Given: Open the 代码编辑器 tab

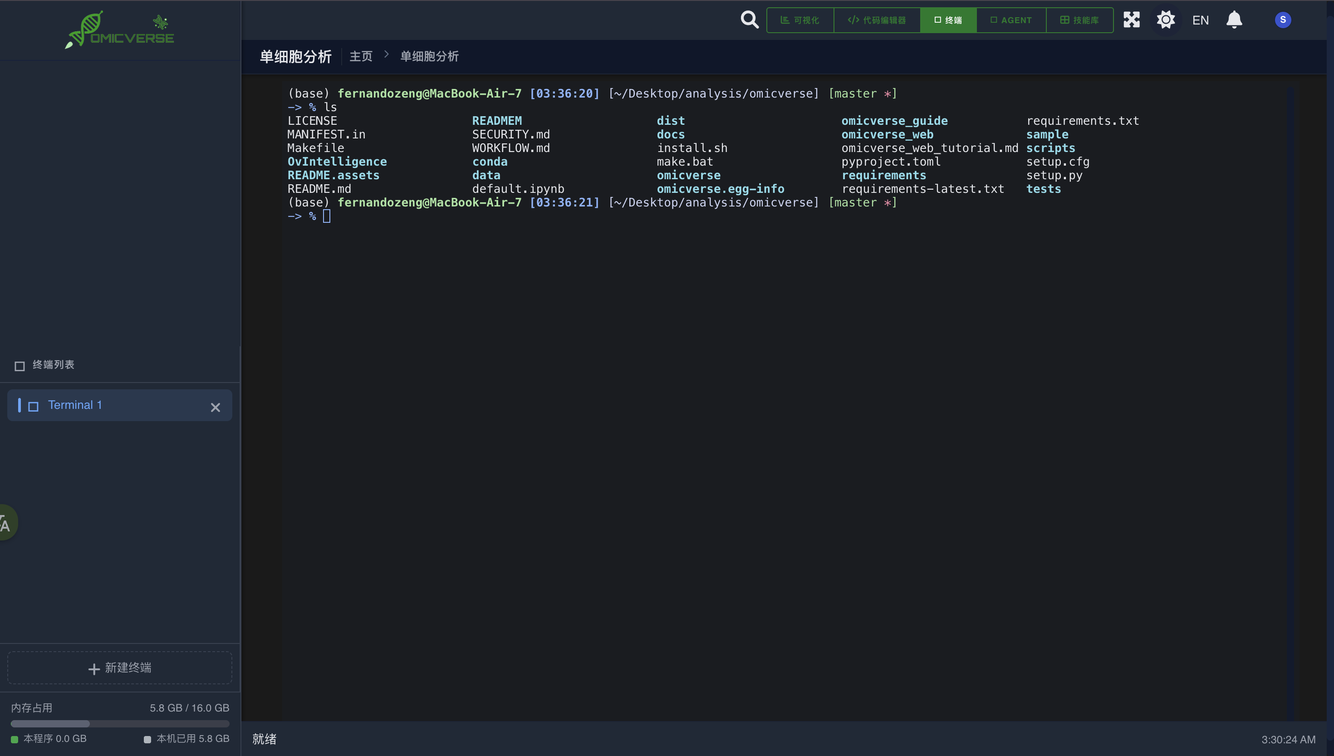Looking at the screenshot, I should coord(876,20).
